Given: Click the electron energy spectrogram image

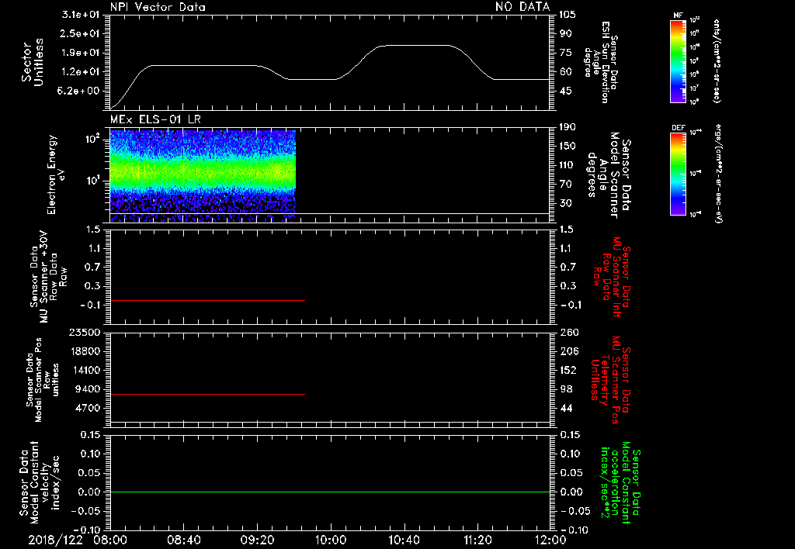Looking at the screenshot, I should pyautogui.click(x=203, y=176).
